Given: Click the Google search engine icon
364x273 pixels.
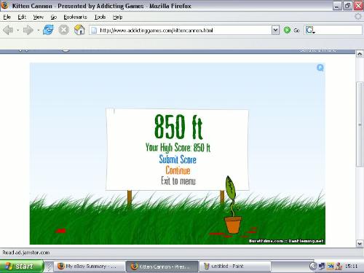Looking at the screenshot, I should [310, 30].
